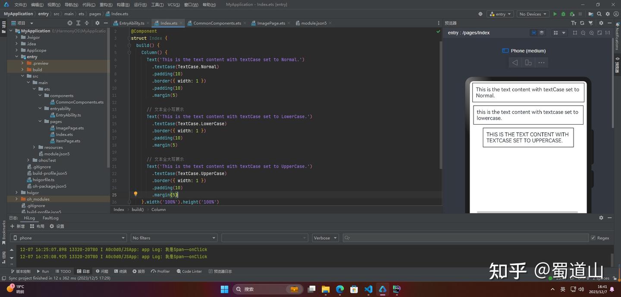This screenshot has width=621, height=297.
Task: Toggle the previewer eye inspector mode
Action: [x=534, y=33]
